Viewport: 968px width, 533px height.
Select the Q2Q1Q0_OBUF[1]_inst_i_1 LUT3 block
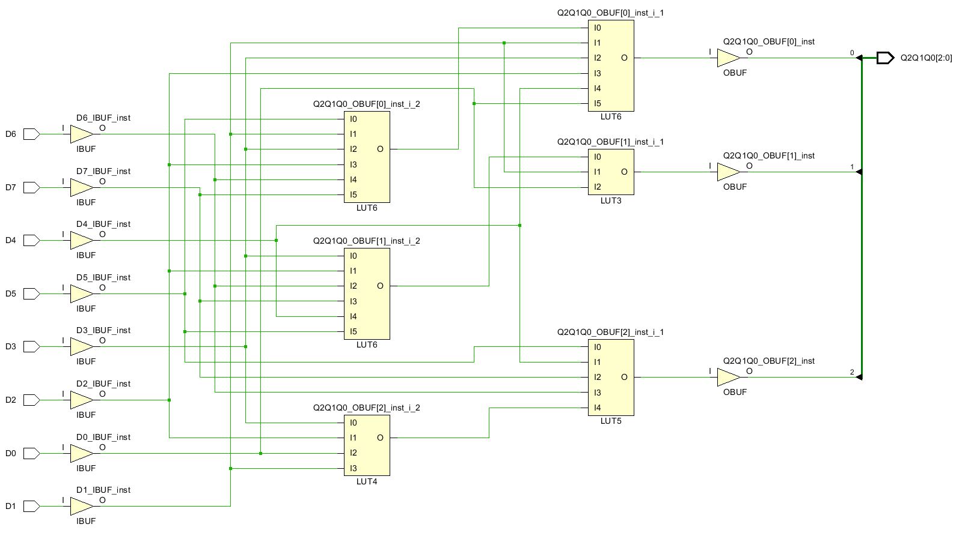[x=611, y=172]
